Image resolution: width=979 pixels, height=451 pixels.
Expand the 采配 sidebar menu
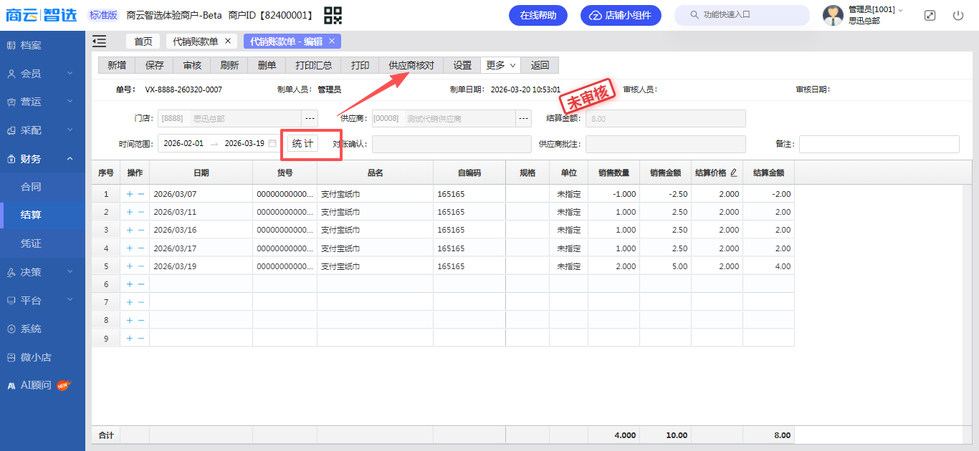[x=42, y=130]
